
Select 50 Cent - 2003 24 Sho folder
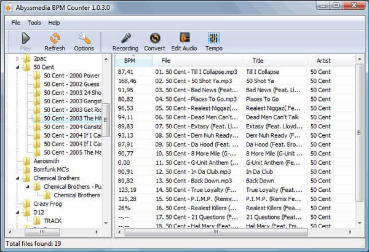click(x=73, y=93)
